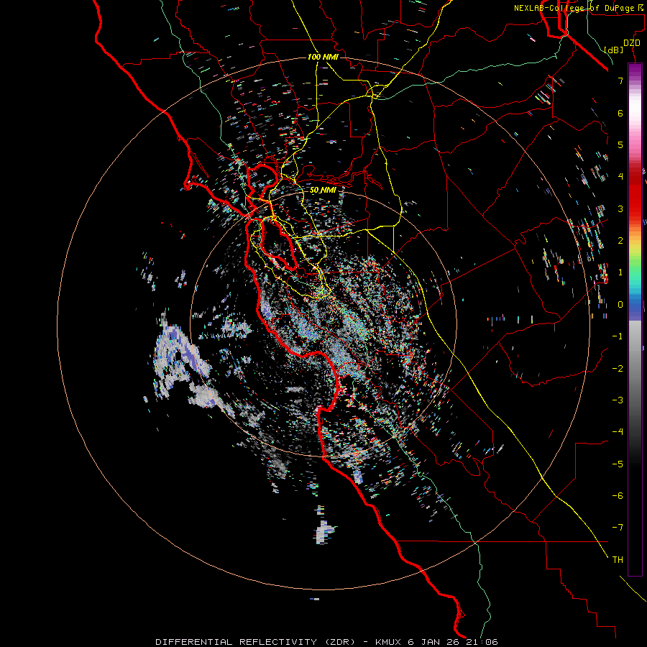Click the "-5" value on the color scale
This screenshot has width=647, height=647.
point(618,464)
